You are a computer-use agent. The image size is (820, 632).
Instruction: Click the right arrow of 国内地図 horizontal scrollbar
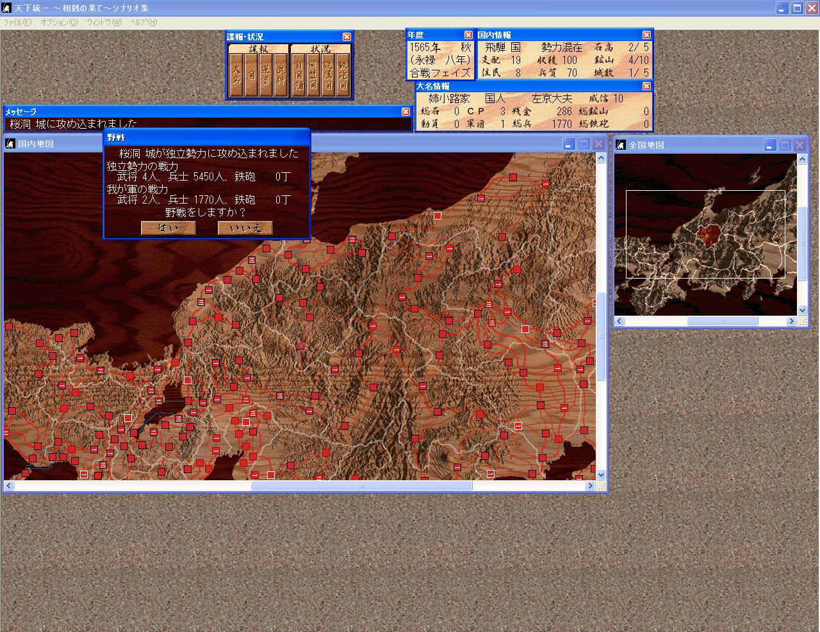[x=591, y=486]
